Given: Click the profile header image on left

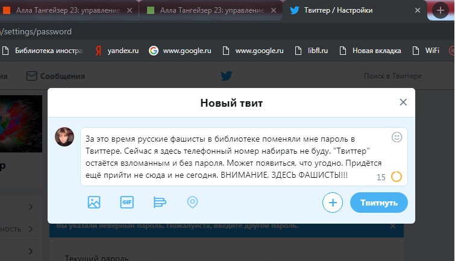Looking at the screenshot, I should coord(21,124).
